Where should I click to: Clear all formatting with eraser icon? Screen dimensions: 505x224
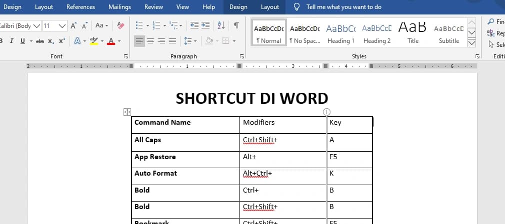pos(121,26)
